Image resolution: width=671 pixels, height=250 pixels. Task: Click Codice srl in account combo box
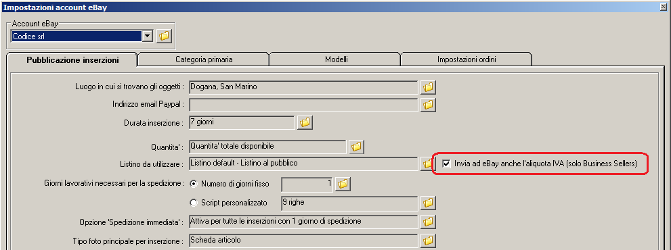pos(77,36)
